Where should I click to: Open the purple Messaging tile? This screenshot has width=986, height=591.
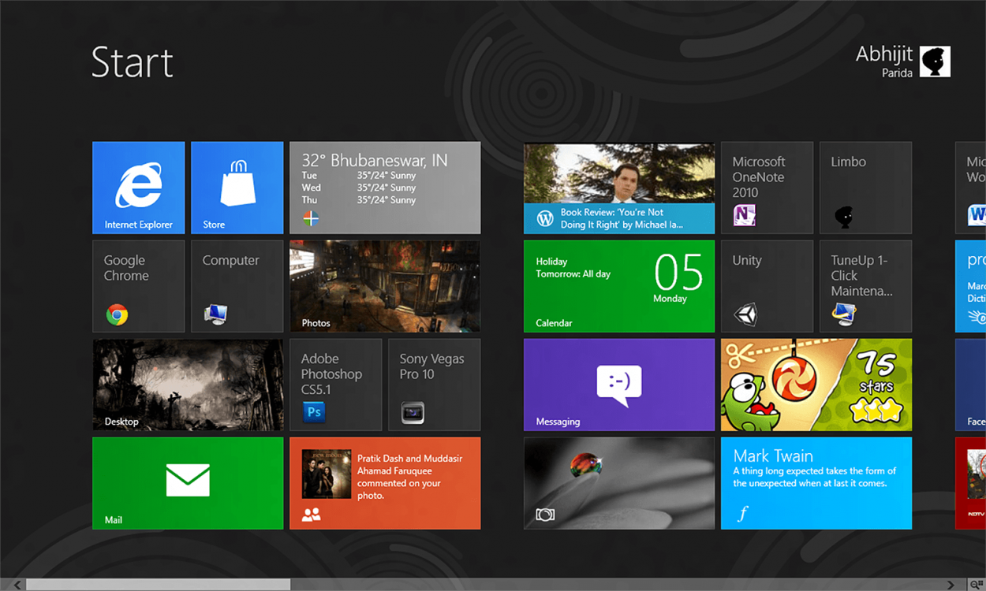(x=619, y=385)
